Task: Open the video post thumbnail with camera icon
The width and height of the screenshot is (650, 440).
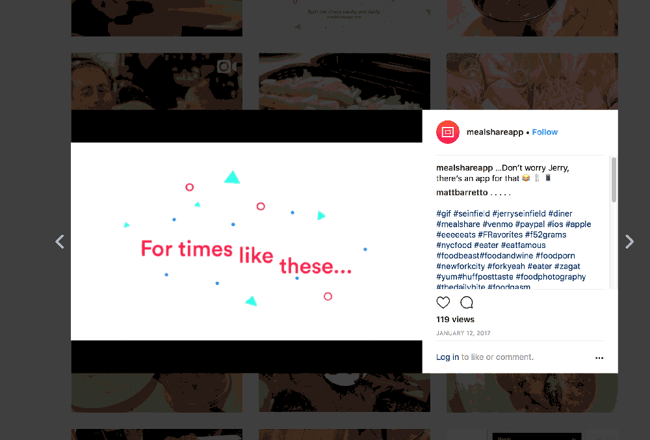Action: [x=157, y=81]
